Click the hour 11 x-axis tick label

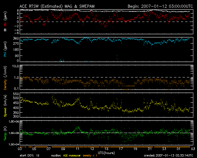(x=77, y=149)
